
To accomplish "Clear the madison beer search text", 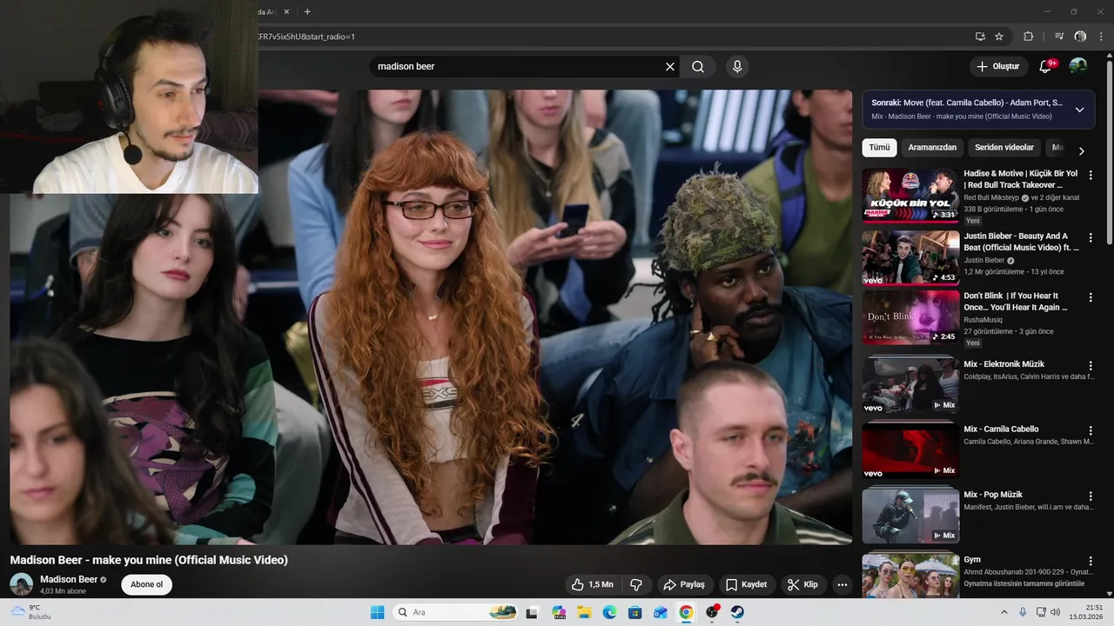I will (x=670, y=67).
